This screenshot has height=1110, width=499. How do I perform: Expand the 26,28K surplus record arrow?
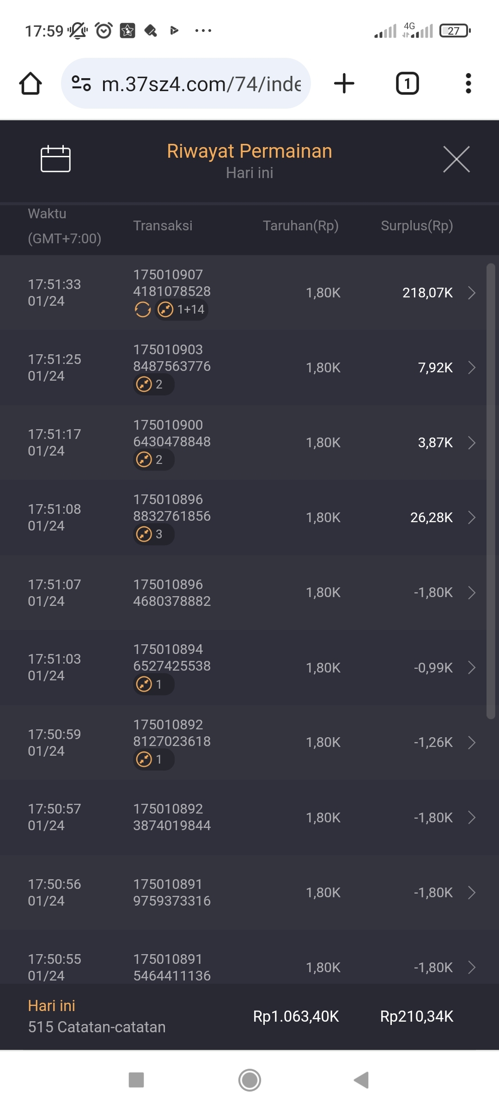pos(471,518)
